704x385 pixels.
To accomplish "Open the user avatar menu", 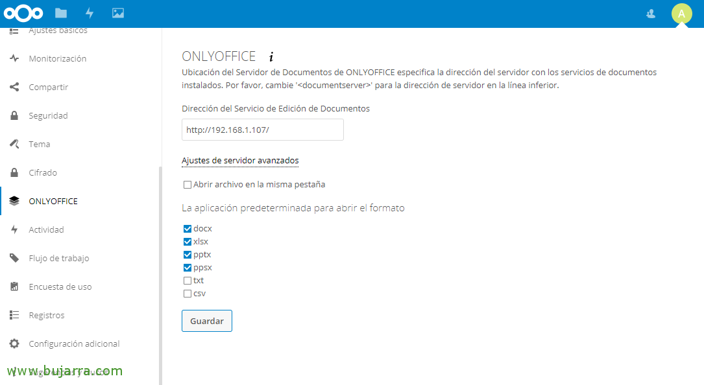I will point(681,14).
